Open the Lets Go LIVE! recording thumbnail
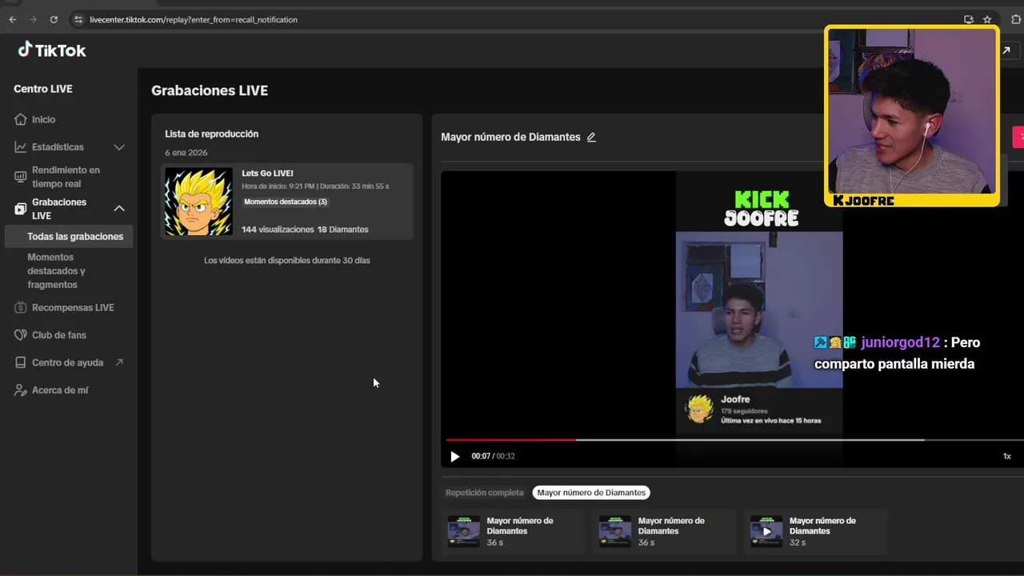1024x576 pixels. [198, 201]
